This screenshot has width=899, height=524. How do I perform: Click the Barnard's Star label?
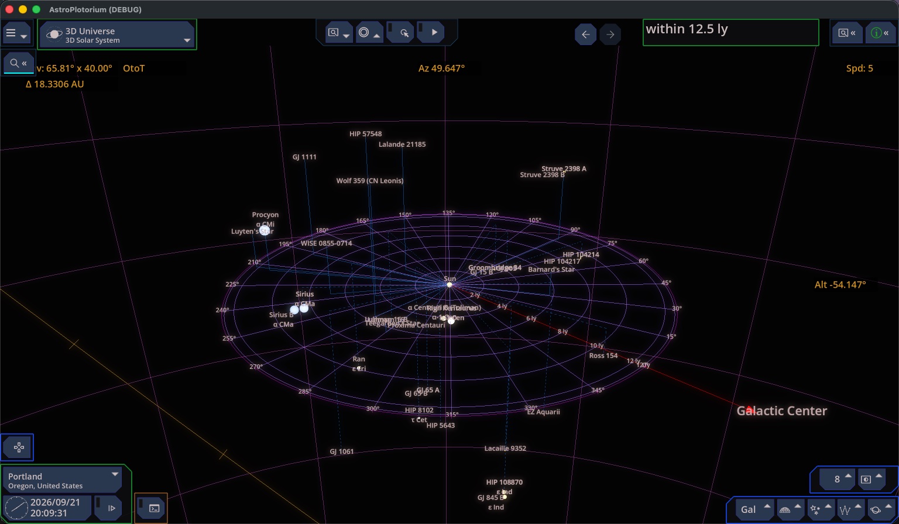(x=551, y=270)
